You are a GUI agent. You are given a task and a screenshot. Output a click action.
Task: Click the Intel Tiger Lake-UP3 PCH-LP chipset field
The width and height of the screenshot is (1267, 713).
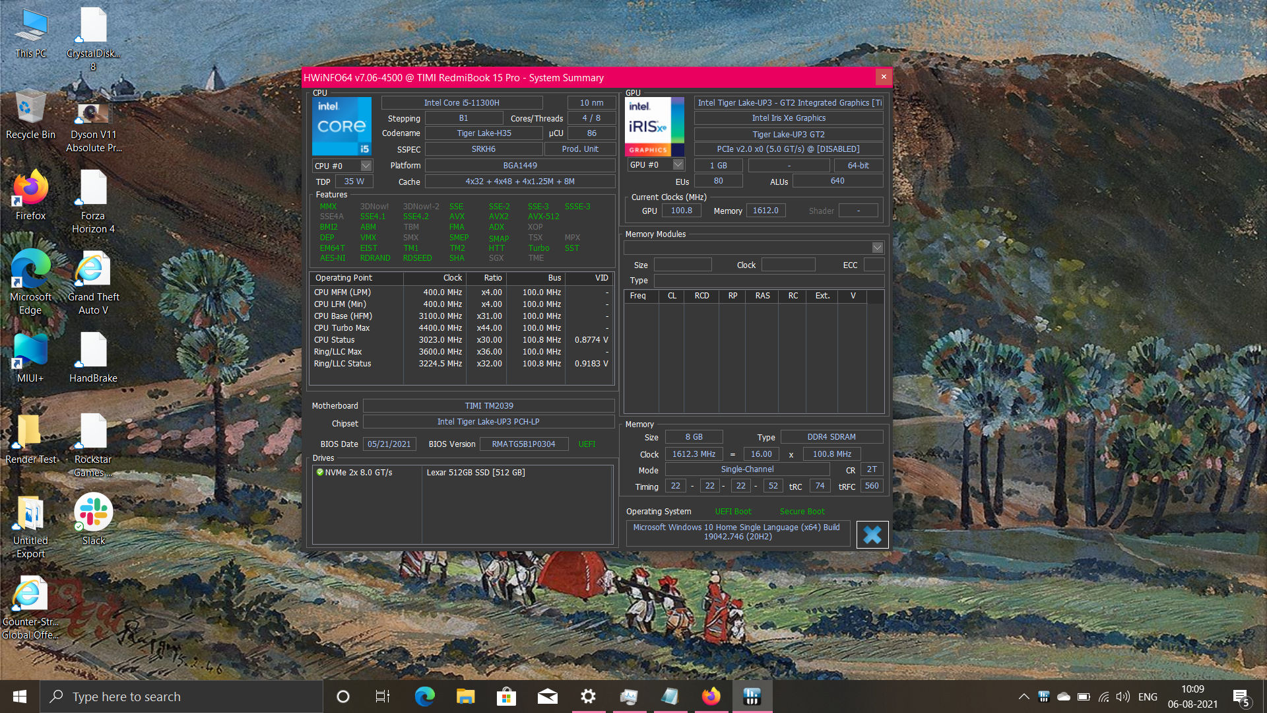(488, 422)
